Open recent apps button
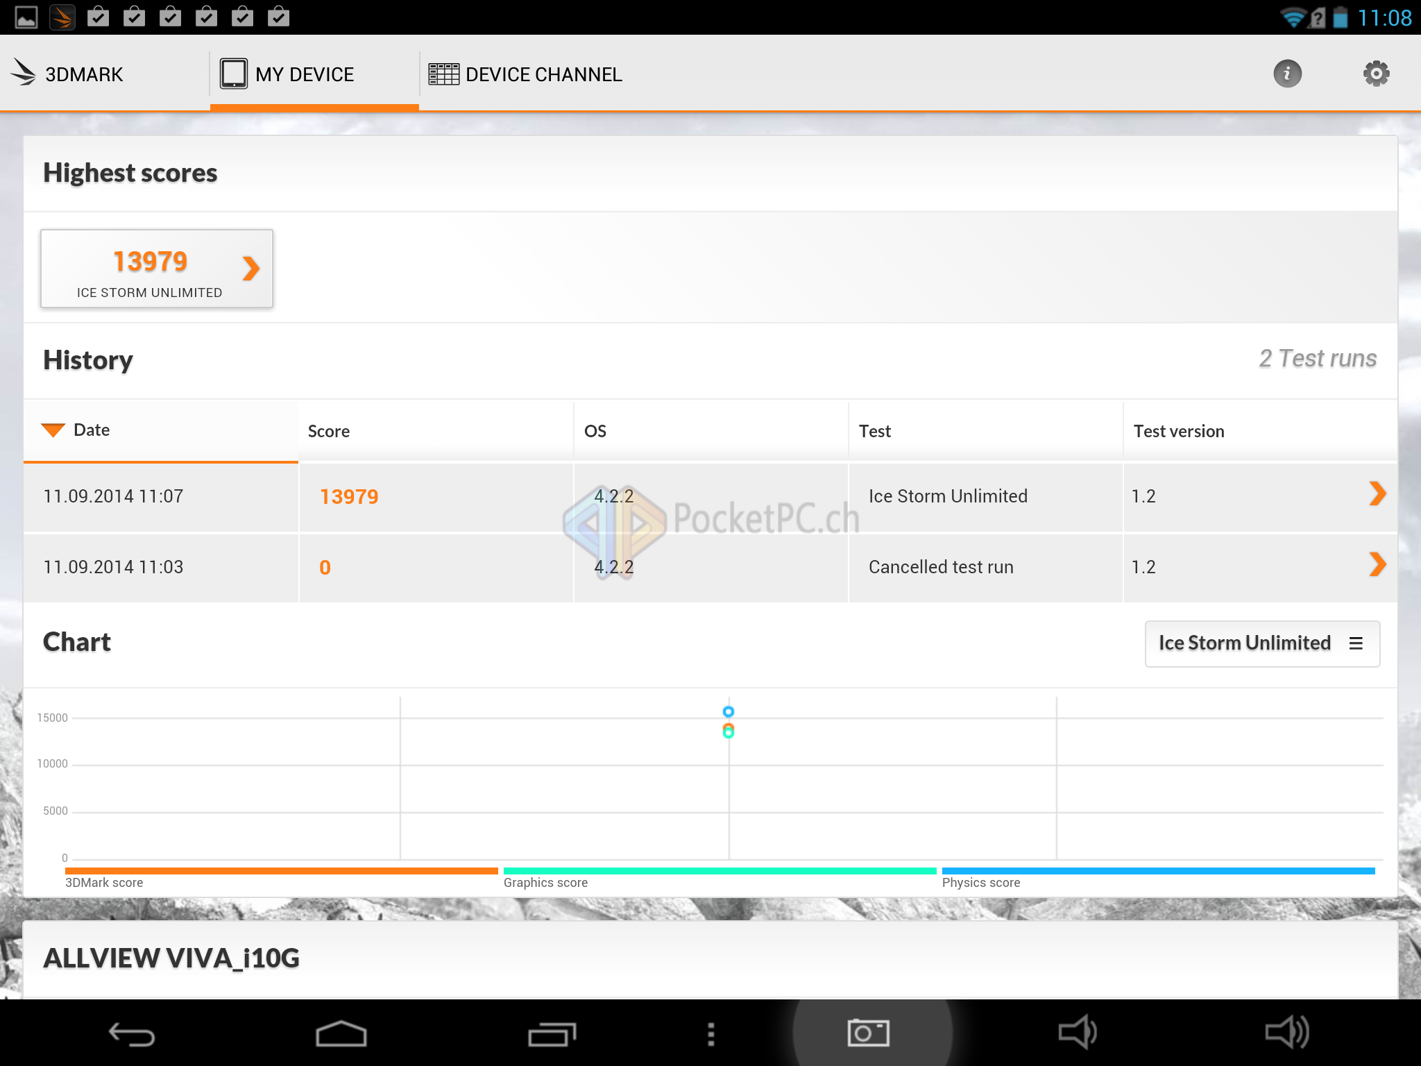The image size is (1421, 1066). 552,1034
